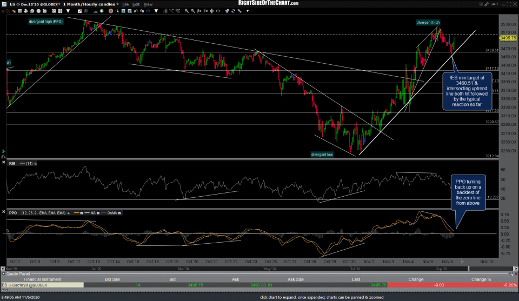
Task: Click timeline scrollbar left arrow
Action: pos(3,269)
